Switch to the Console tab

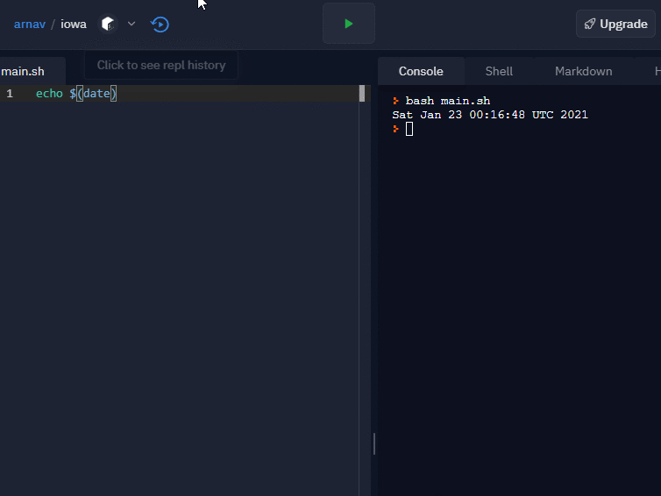(421, 71)
